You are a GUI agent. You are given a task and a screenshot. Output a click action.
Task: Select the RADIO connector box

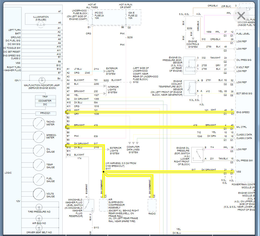click(152, 205)
